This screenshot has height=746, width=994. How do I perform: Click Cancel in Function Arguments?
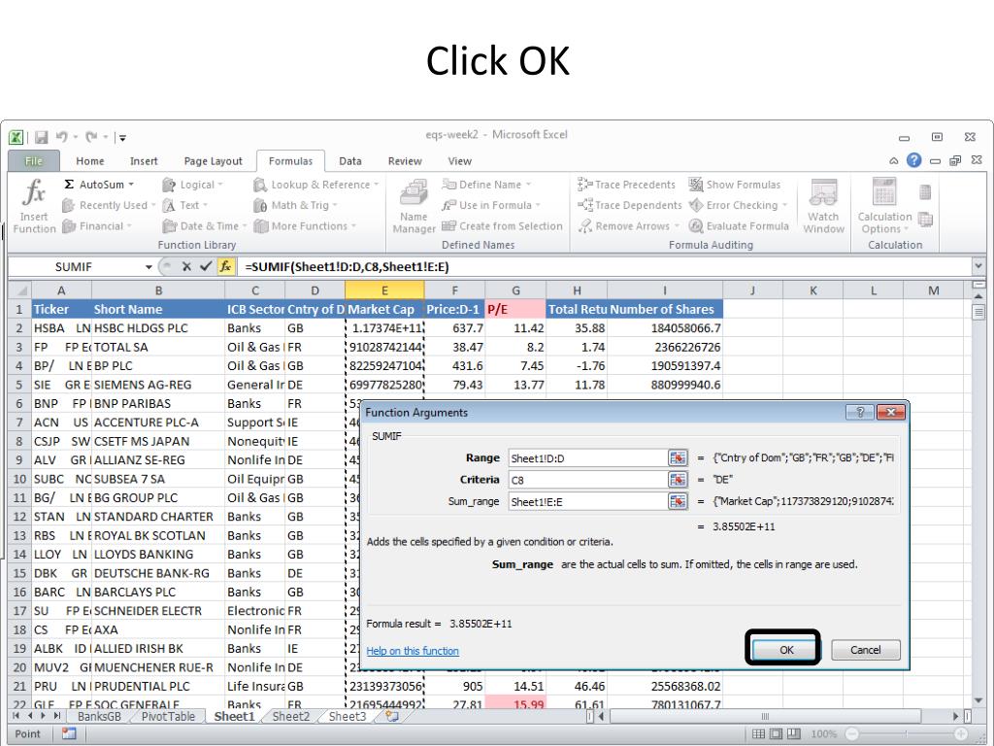tap(865, 650)
